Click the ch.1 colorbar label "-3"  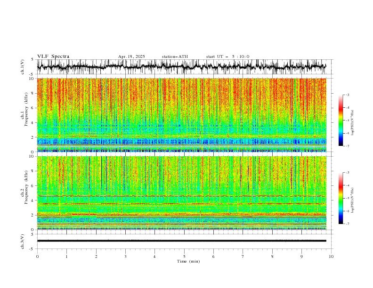[x=348, y=95]
